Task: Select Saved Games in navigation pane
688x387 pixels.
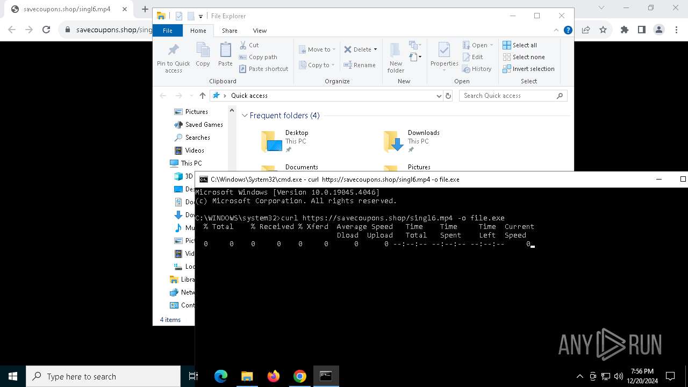Action: (198, 125)
